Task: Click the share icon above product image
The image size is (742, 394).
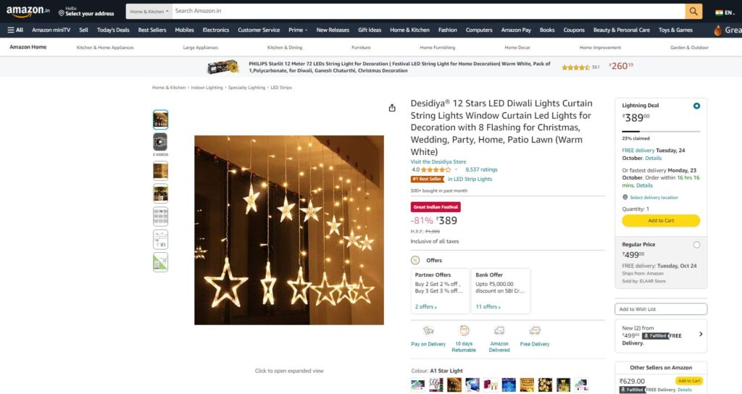Action: (x=392, y=108)
